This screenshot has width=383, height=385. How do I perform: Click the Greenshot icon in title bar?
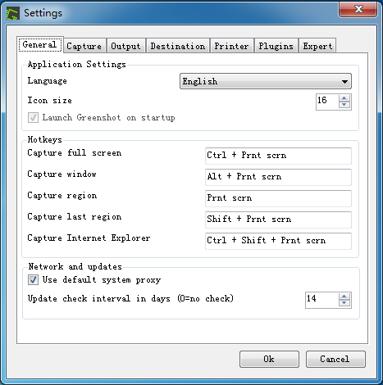(x=13, y=13)
